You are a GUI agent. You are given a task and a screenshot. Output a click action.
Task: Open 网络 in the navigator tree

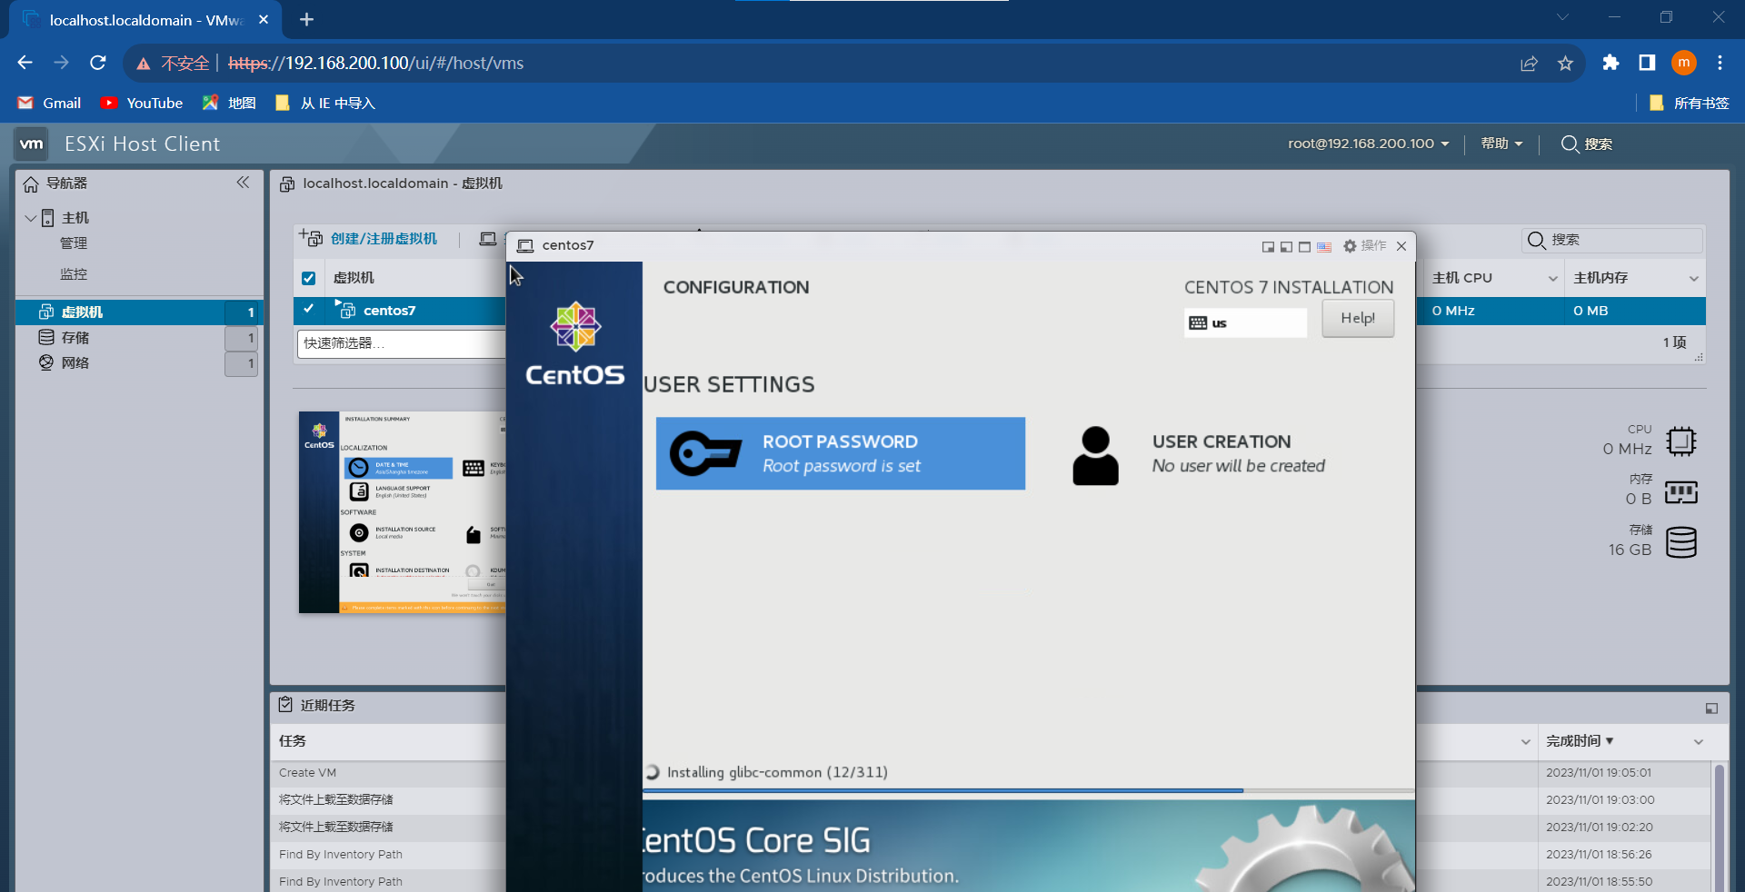pos(75,362)
